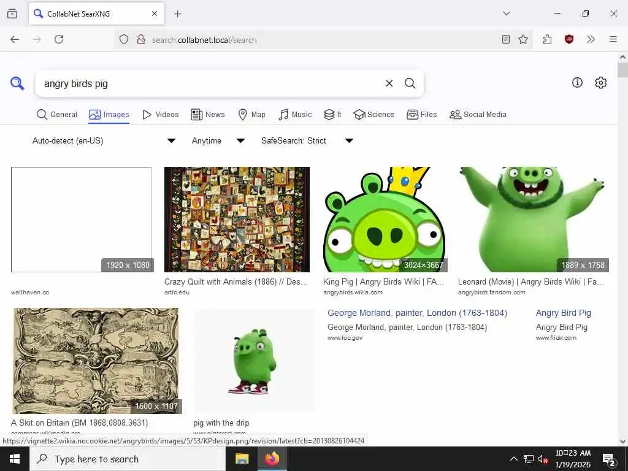Click the taskbar clock and date
Screen dimensions: 628x471
[573, 459]
